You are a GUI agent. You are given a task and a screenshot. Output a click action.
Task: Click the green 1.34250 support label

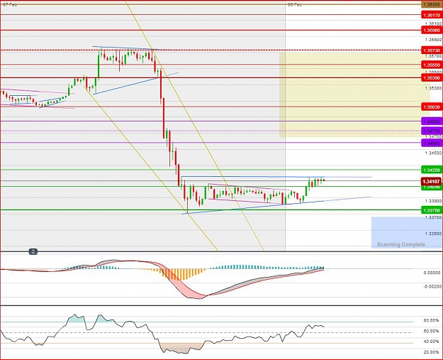click(x=432, y=170)
